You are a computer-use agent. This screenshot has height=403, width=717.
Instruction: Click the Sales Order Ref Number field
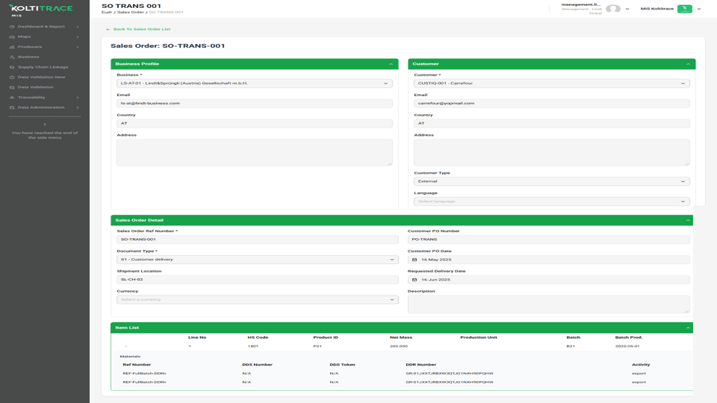258,240
